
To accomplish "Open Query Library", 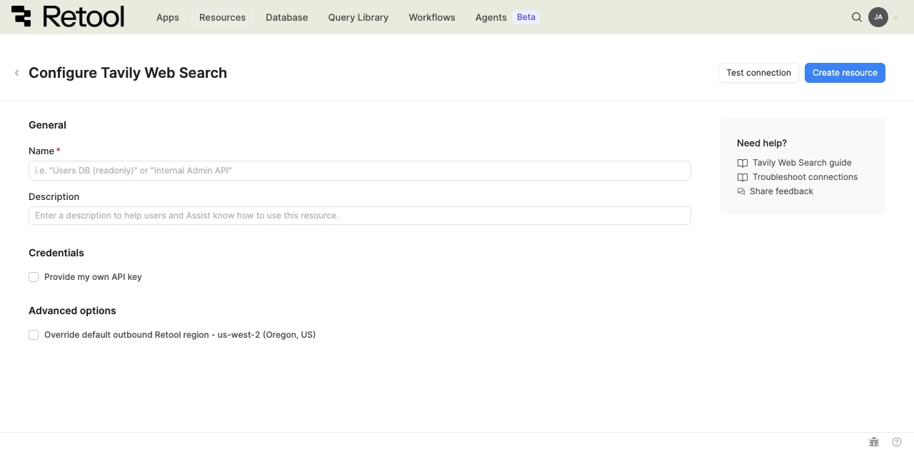I will coord(358,17).
